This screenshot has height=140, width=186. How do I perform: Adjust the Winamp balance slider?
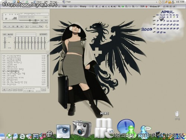35,20
